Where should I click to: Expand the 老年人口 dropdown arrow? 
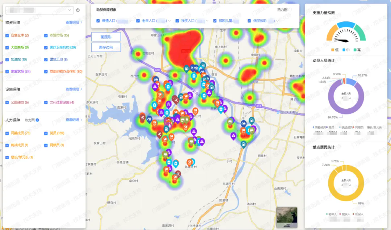169,21
